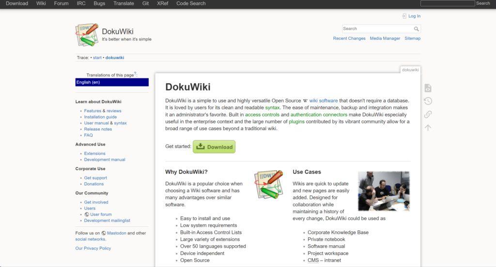The width and height of the screenshot is (496, 267).
Task: Click the help question mark beside Translations
Action: 135,74
